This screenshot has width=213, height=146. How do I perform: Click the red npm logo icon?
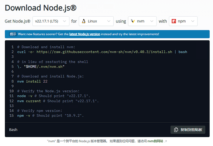174,21
